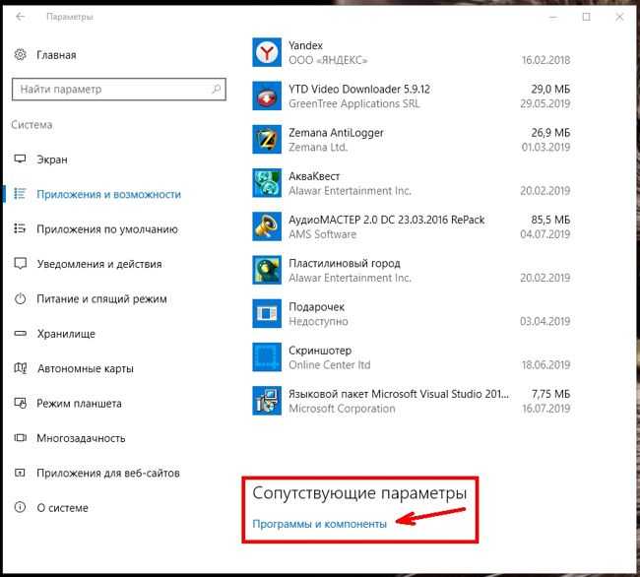Click the 7,75 МБ size value

pyautogui.click(x=550, y=394)
